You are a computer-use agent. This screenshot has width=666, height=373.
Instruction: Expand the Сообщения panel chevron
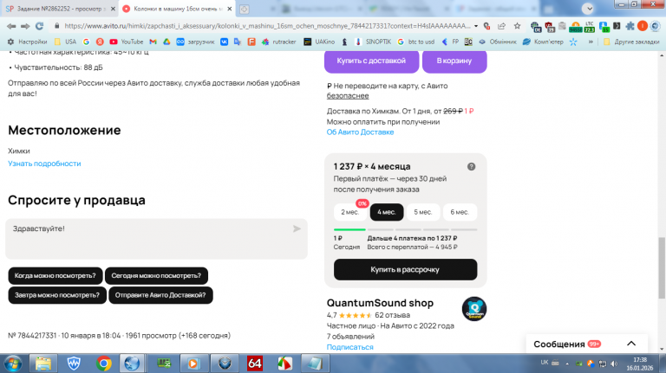click(631, 344)
